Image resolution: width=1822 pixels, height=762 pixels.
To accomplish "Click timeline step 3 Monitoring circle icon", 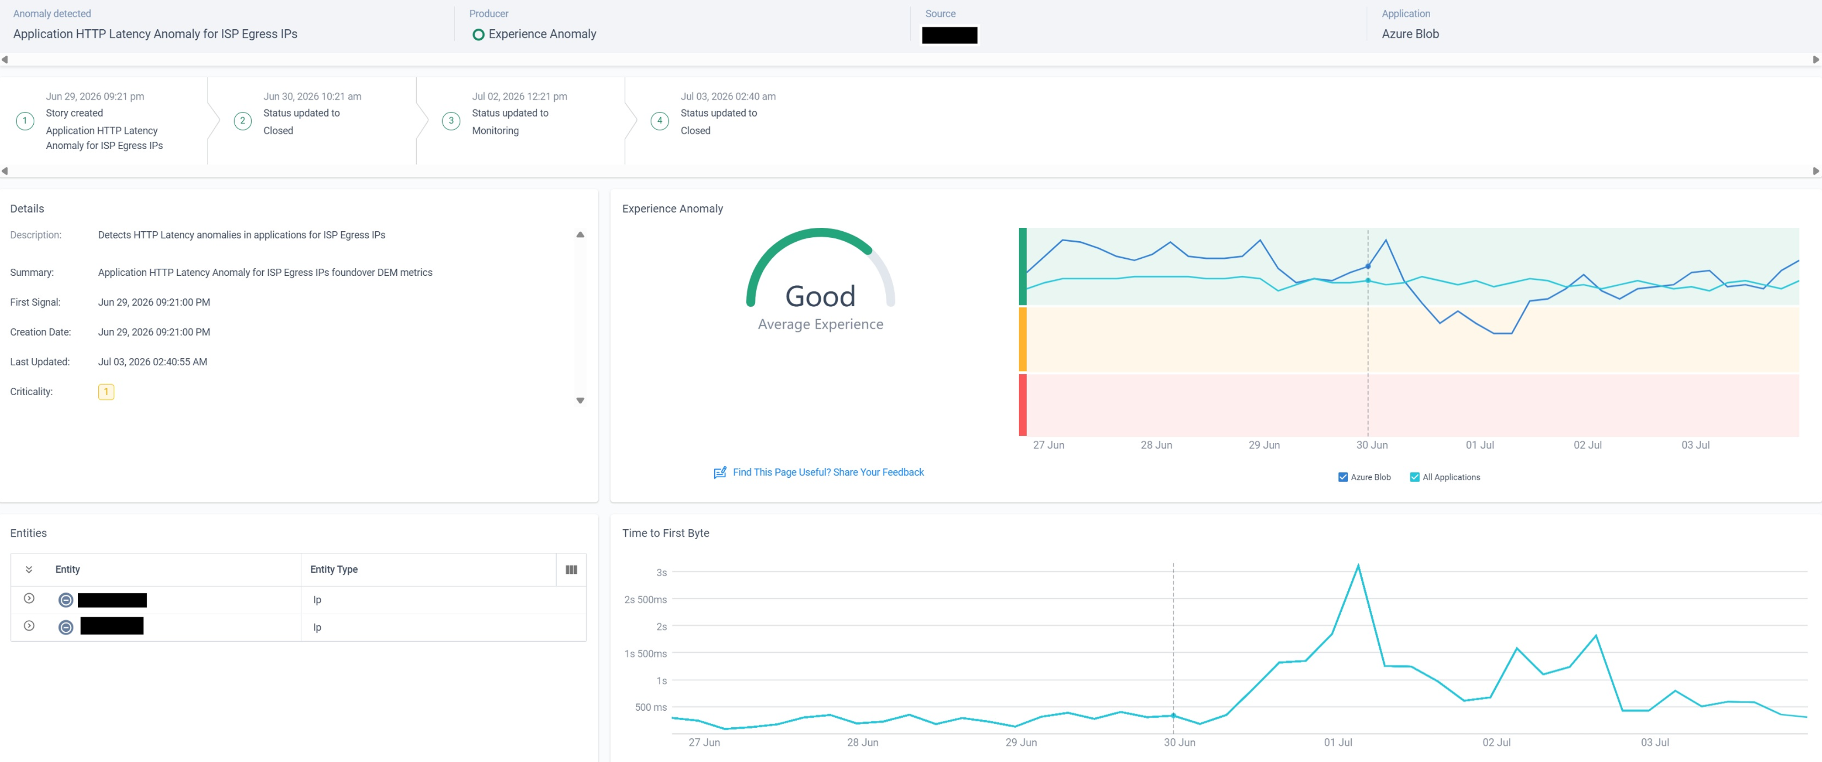I will [x=451, y=121].
